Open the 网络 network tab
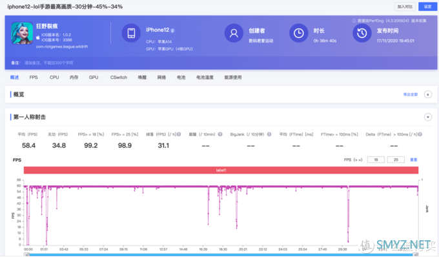 tap(161, 77)
